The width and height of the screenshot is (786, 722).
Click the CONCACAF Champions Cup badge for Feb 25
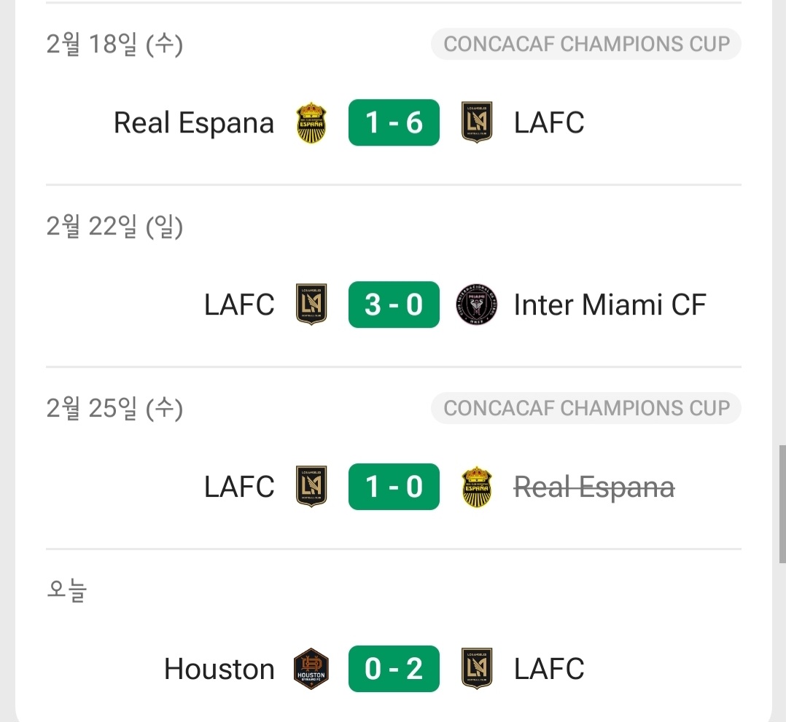point(586,409)
